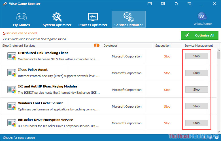Click Stop Irrelevant Services column header
Image resolution: width=221 pixels, height=141 pixels.
(x=19, y=46)
